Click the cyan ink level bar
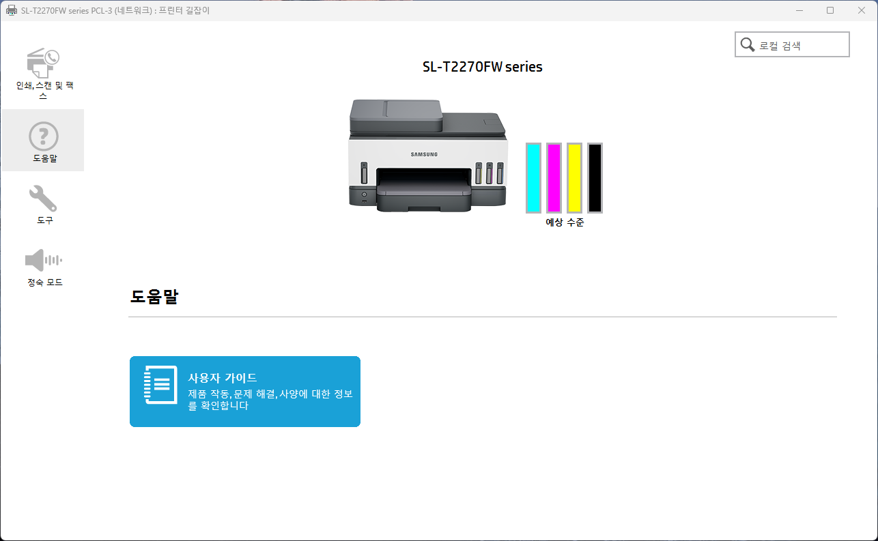The width and height of the screenshot is (878, 541). pyautogui.click(x=533, y=178)
